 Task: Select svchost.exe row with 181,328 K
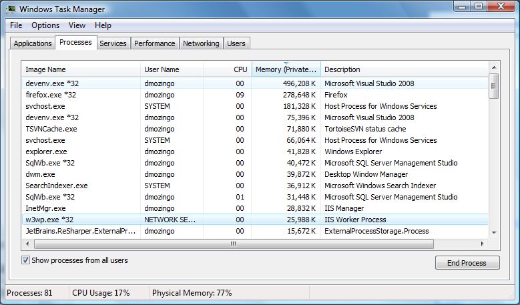click(255, 106)
